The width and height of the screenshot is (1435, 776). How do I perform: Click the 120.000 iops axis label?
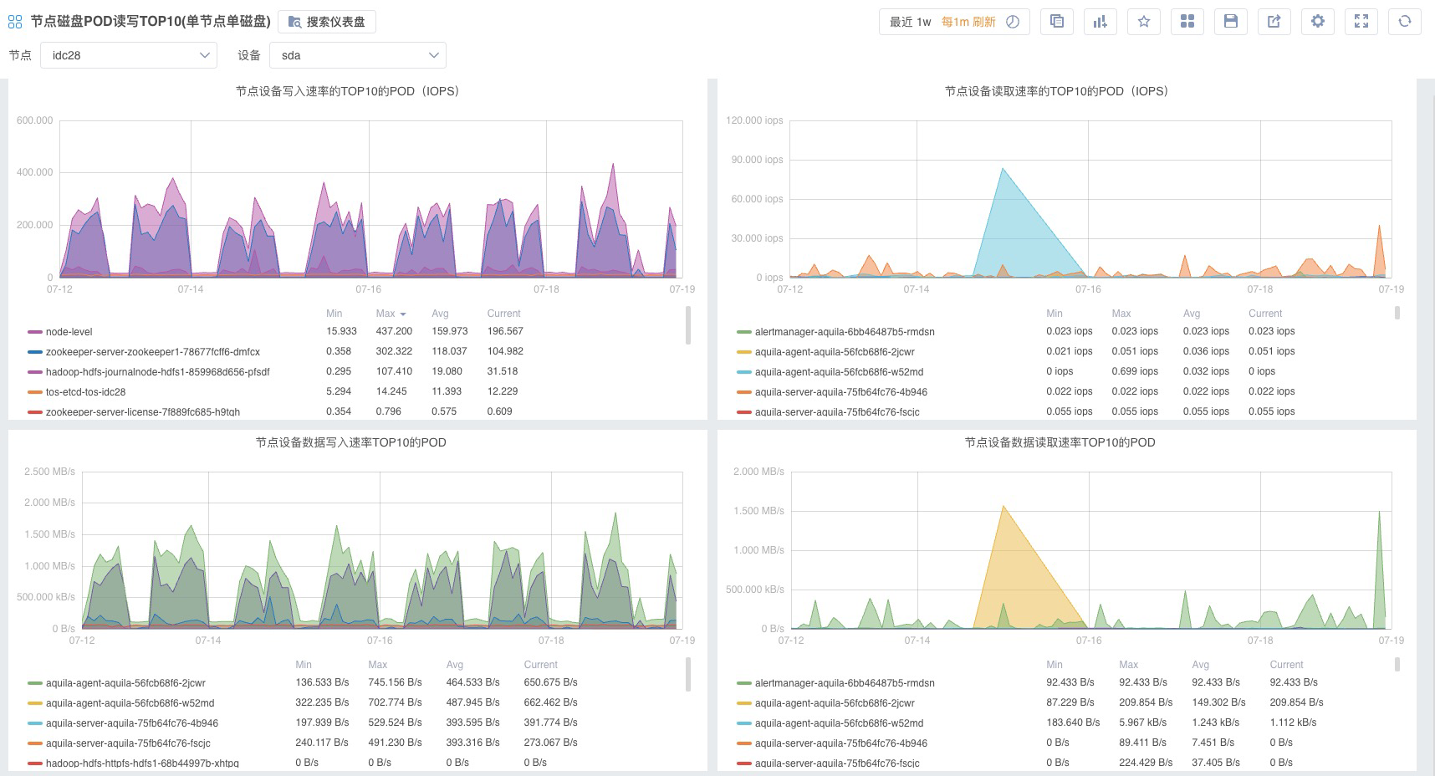(754, 120)
